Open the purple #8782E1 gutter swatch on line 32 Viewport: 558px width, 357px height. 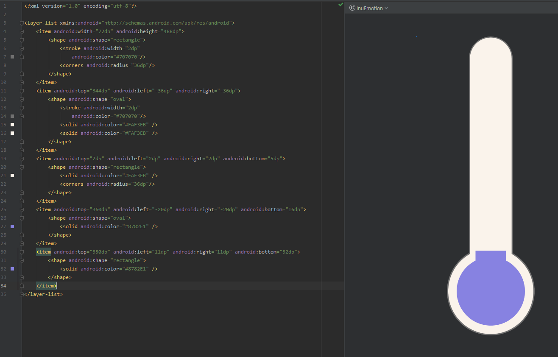pos(12,269)
